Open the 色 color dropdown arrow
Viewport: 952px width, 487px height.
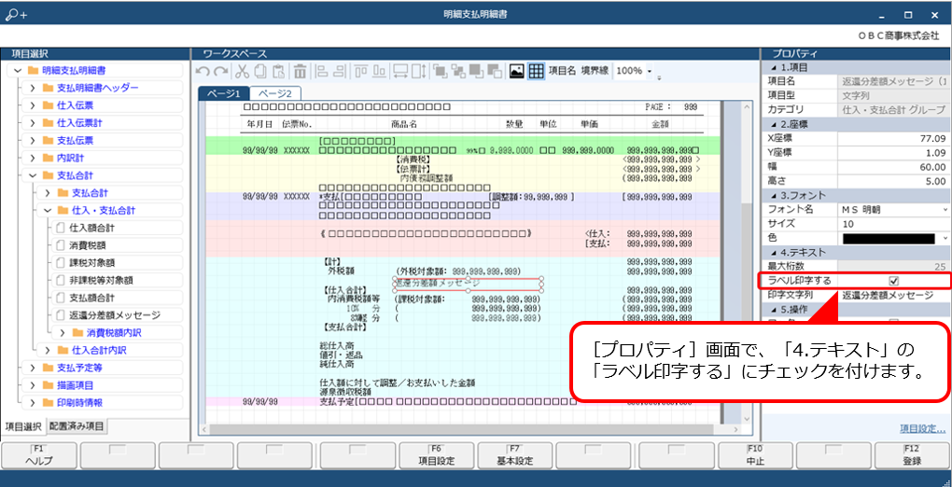coord(945,238)
